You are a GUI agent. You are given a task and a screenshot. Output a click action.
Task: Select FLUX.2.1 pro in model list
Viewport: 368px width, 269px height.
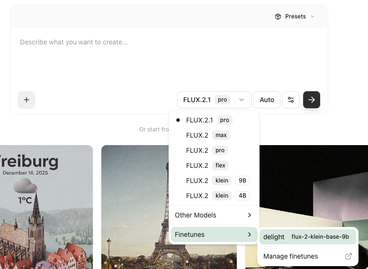[214, 120]
